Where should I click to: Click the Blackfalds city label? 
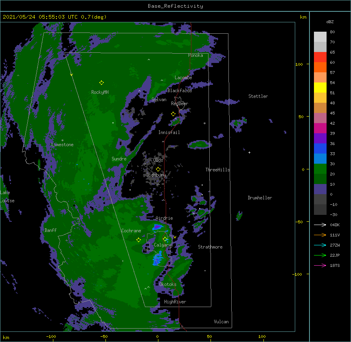click(180, 91)
